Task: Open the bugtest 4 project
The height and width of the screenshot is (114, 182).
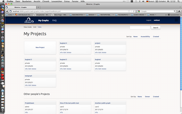Action: (63, 43)
